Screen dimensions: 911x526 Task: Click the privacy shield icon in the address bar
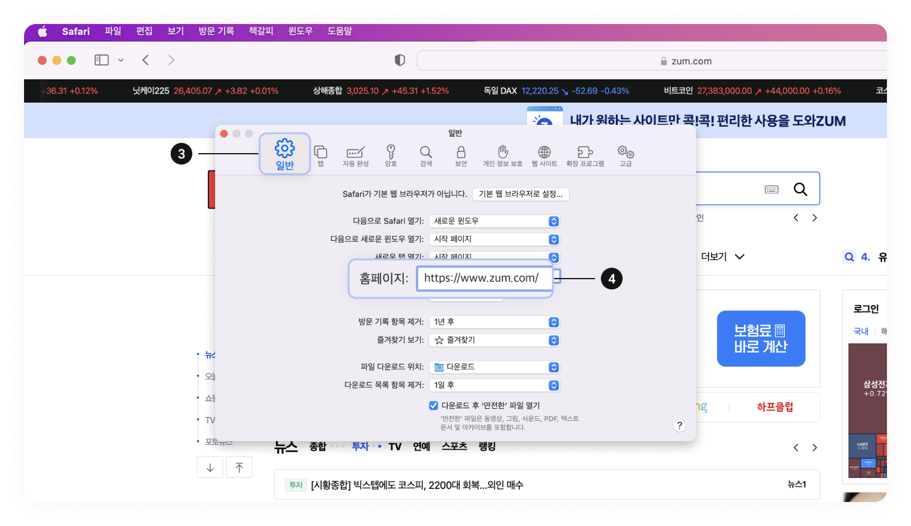pos(400,60)
